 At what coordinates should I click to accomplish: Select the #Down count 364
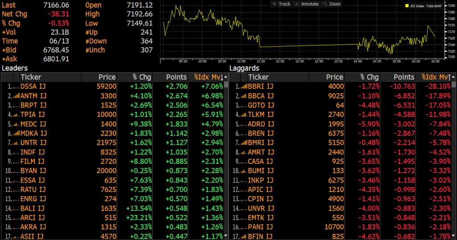[146, 41]
